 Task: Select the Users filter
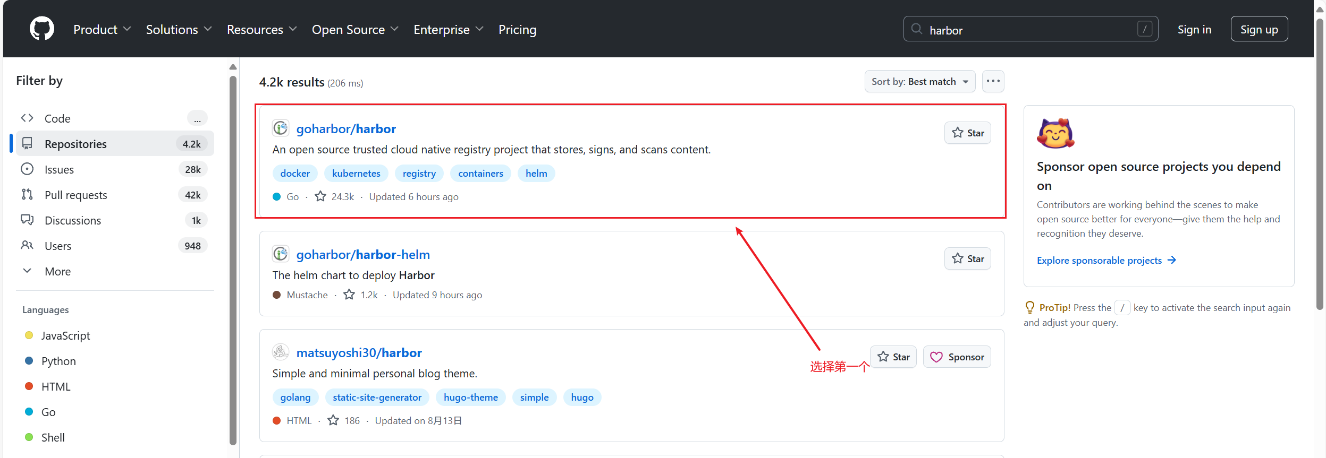tap(115, 245)
